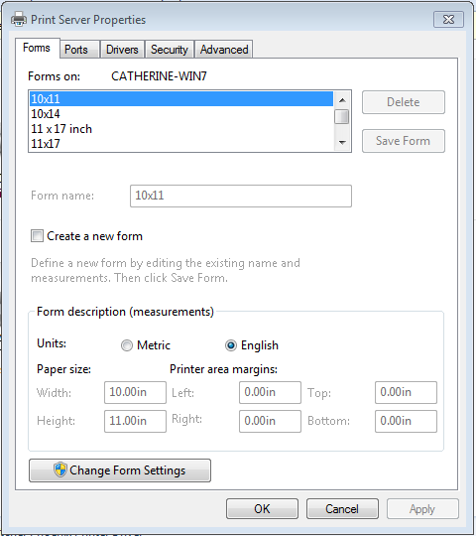Click the Form name text field
Screen dimensions: 476x536
pos(241,196)
